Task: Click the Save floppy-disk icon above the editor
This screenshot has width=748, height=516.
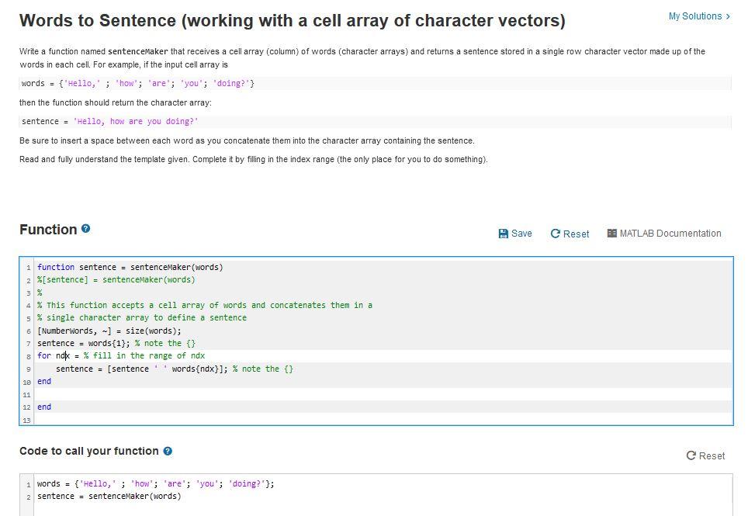Action: pos(505,234)
